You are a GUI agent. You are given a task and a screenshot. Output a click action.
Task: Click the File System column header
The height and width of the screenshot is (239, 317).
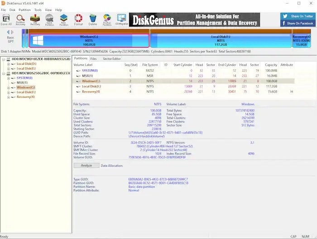150,65
